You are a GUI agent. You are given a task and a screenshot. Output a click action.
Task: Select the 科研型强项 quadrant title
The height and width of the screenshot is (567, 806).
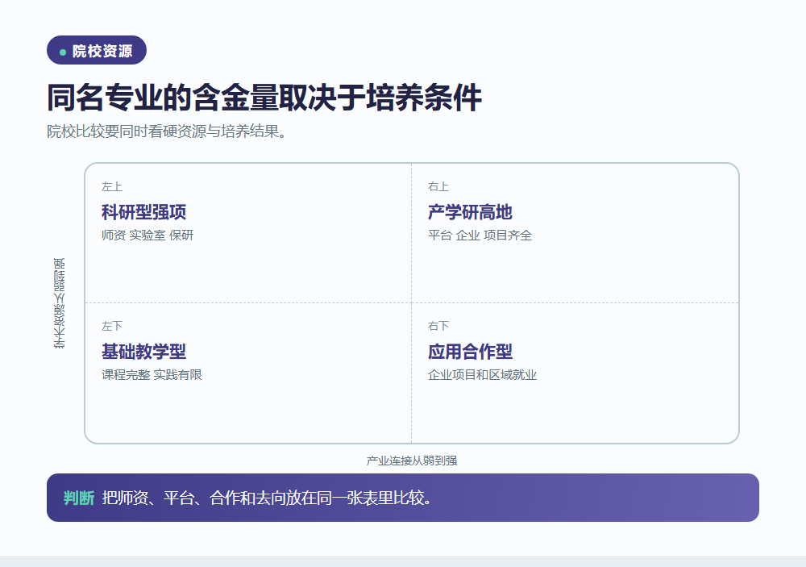pyautogui.click(x=144, y=212)
